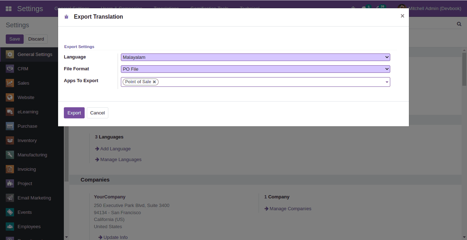Open Purchase settings tab
The height and width of the screenshot is (240, 467).
32,126
